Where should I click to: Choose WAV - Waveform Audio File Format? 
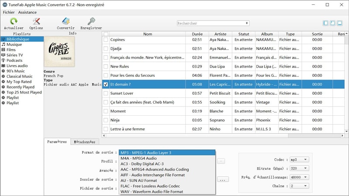[x=167, y=192]
